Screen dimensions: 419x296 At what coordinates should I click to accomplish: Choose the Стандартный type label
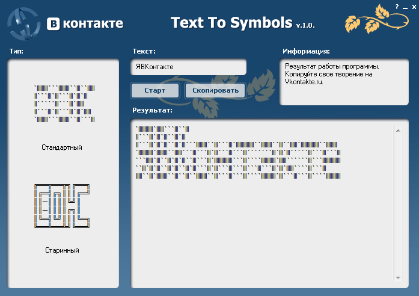coord(62,147)
